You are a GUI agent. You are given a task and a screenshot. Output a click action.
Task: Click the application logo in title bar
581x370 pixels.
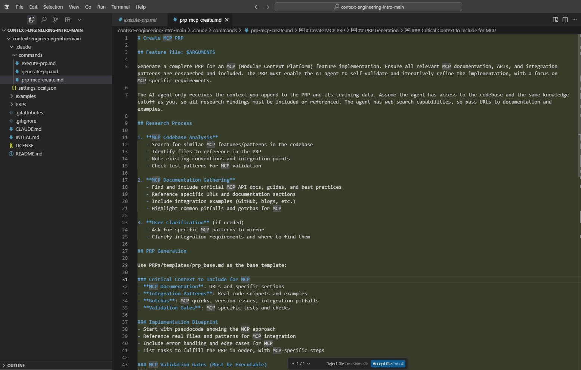pos(7,7)
